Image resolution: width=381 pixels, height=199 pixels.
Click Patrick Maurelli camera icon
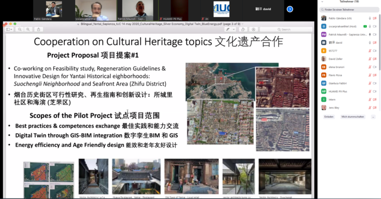(x=375, y=34)
